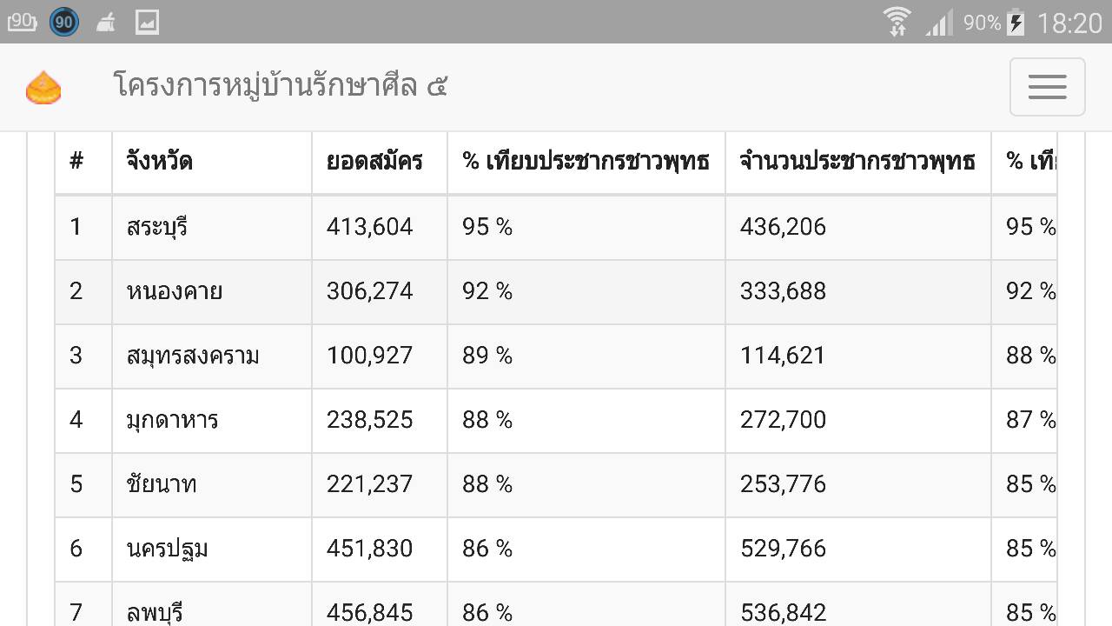Tap the cellular signal strength icon
Image resolution: width=1112 pixels, height=626 pixels.
(939, 23)
